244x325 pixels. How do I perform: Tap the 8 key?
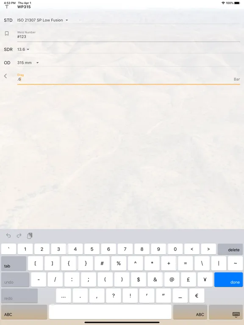click(x=142, y=249)
